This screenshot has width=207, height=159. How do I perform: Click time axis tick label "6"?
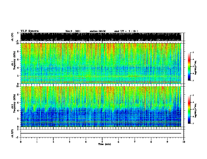[118, 142]
